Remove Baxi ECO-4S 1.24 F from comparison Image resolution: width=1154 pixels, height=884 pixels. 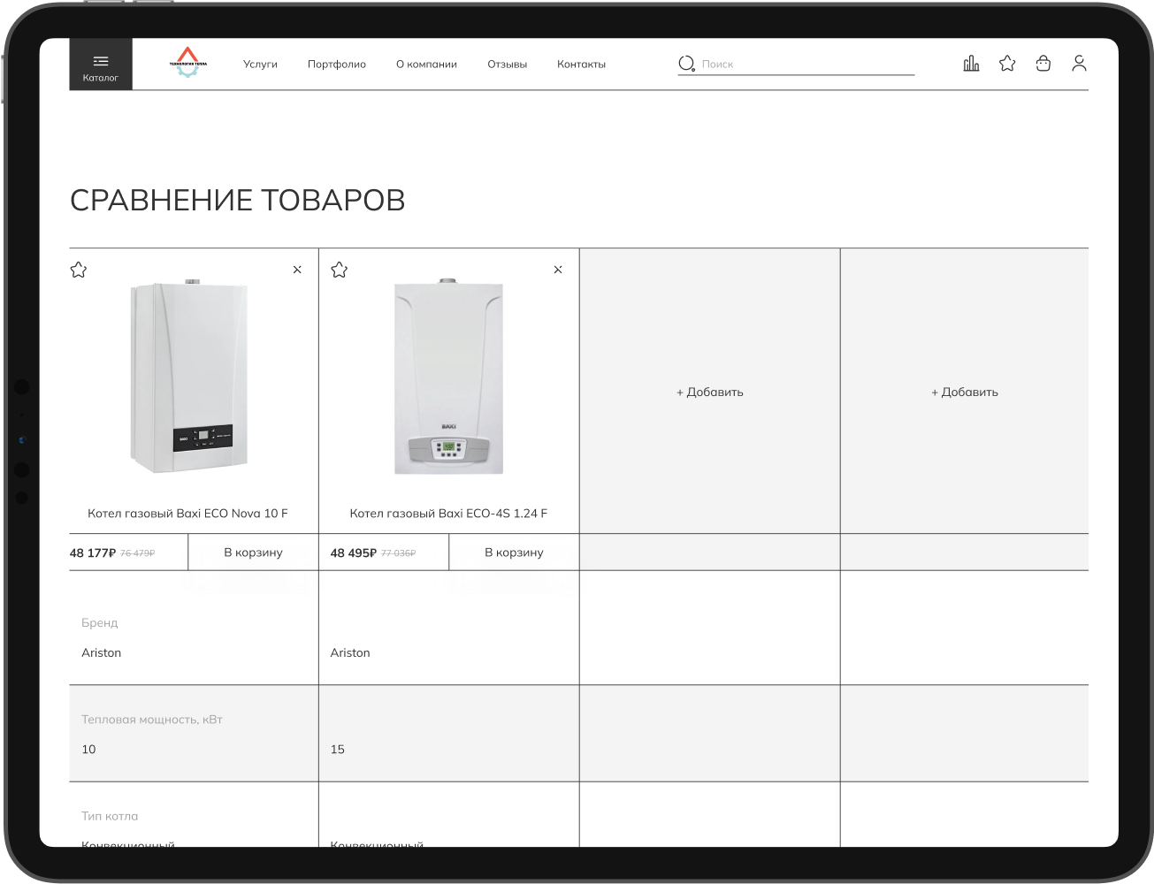coord(558,270)
